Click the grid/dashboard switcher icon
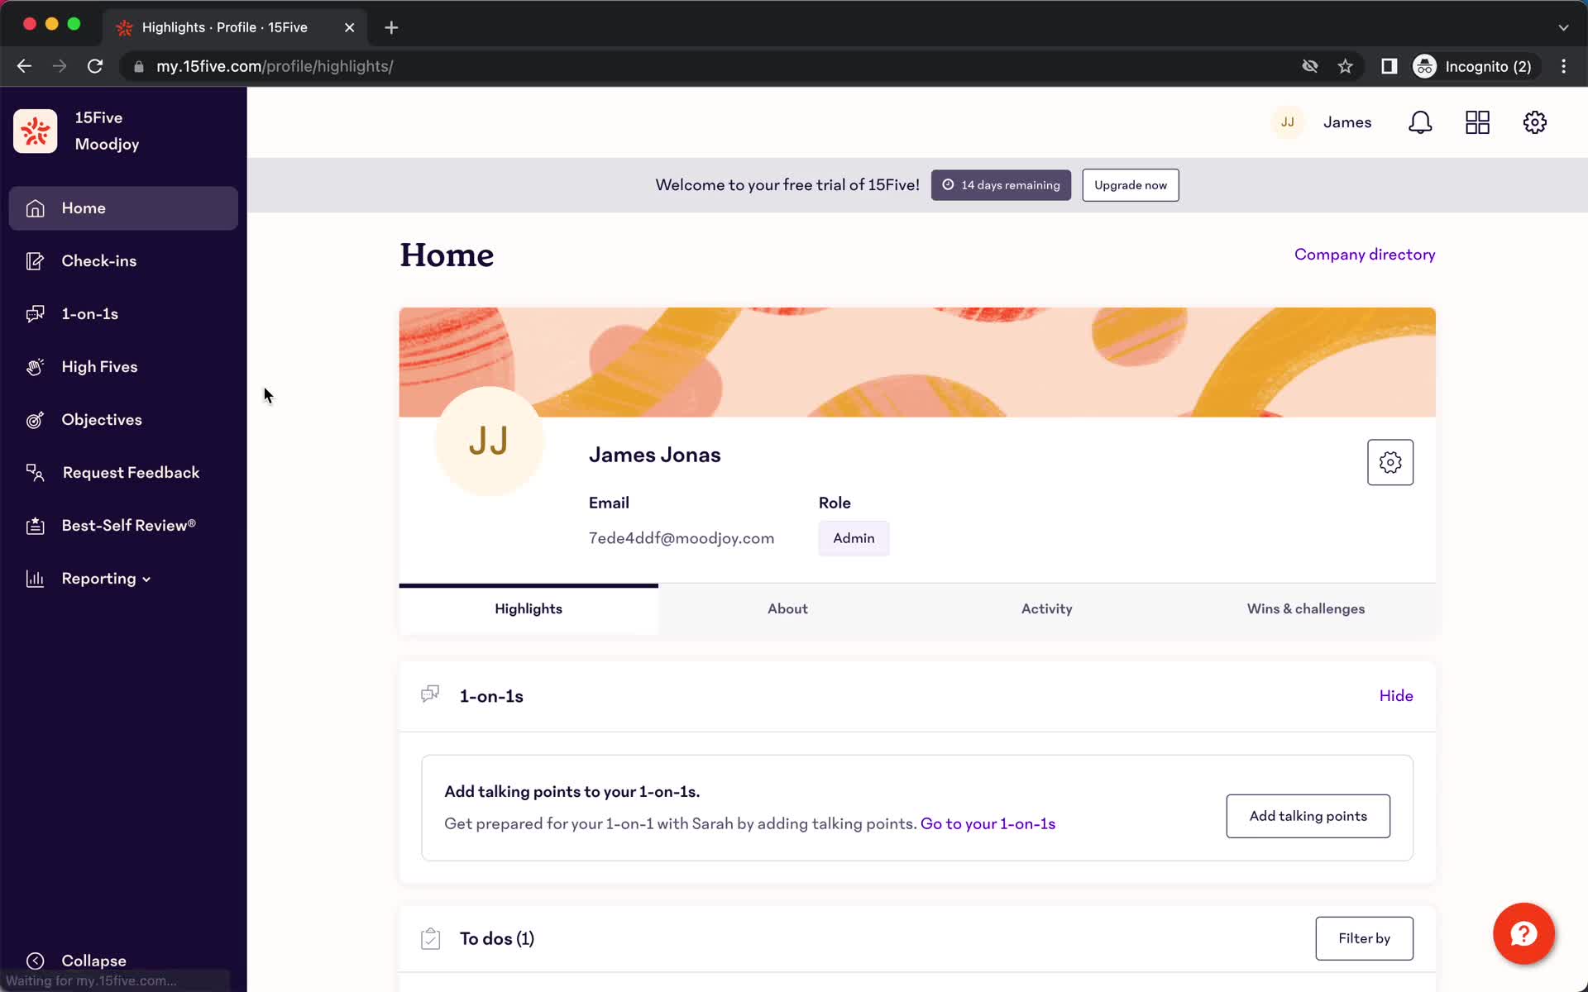Screen dimensions: 1588x992 pyautogui.click(x=1478, y=122)
